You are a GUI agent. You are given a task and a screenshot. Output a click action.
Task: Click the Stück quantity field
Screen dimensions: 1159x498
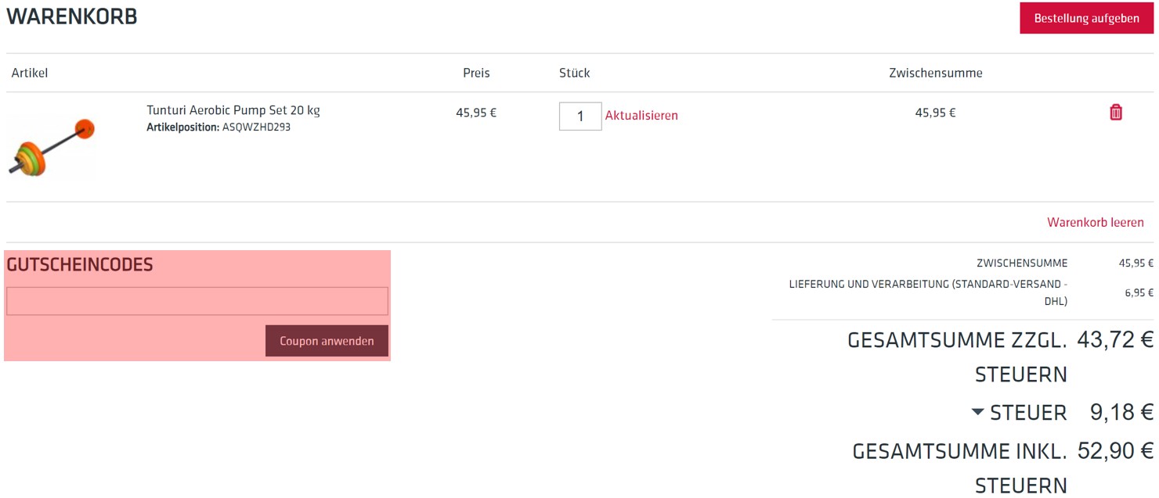click(x=579, y=116)
